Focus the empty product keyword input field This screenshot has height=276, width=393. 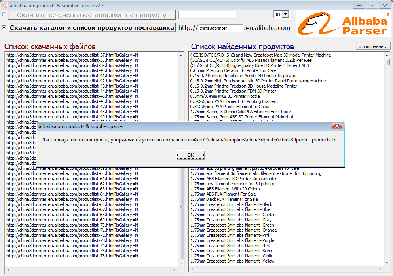(207, 15)
